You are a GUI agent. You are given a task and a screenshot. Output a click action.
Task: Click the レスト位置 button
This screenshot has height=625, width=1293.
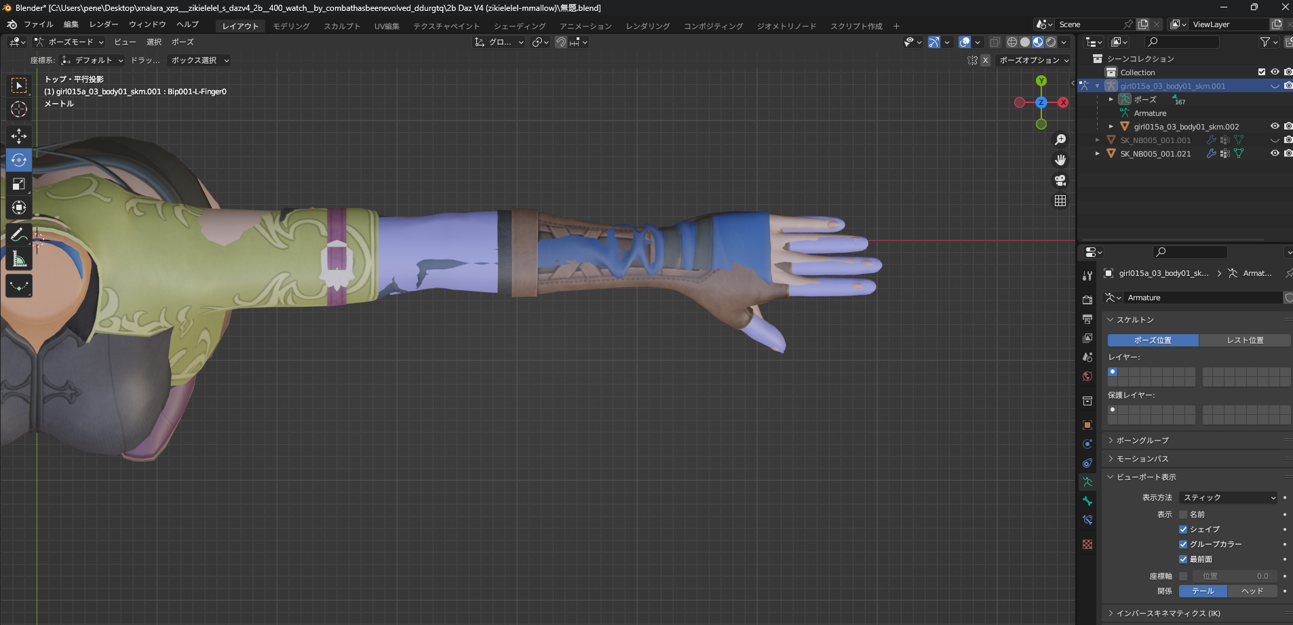[1245, 340]
